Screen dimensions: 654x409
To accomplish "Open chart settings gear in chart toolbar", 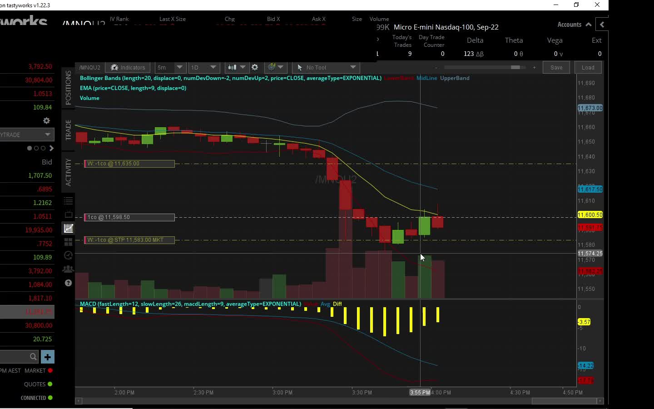I will [x=255, y=67].
